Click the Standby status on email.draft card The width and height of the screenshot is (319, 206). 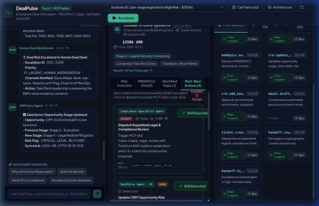click(x=273, y=118)
